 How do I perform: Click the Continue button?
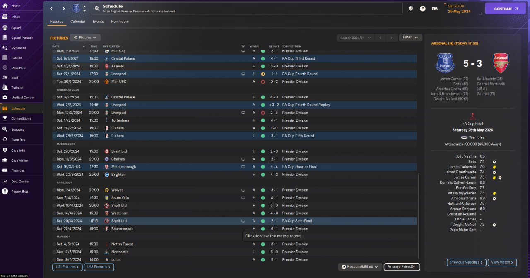pos(506,8)
